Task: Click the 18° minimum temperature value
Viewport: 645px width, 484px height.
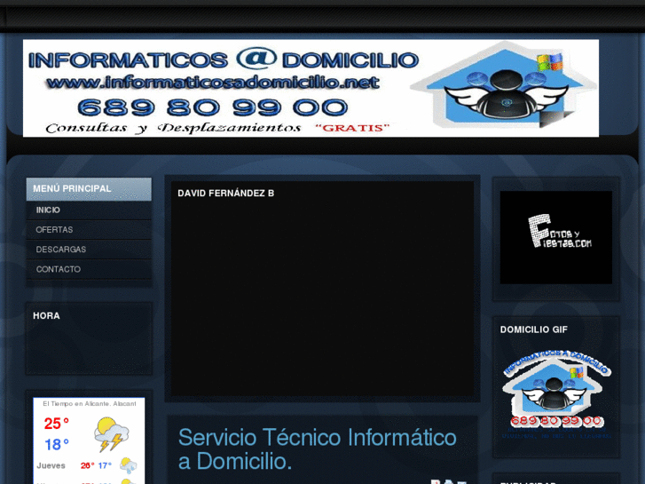Action: point(57,445)
